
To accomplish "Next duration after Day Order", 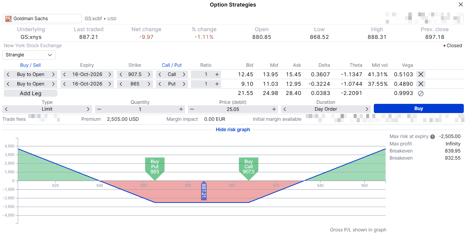I will point(367,109).
